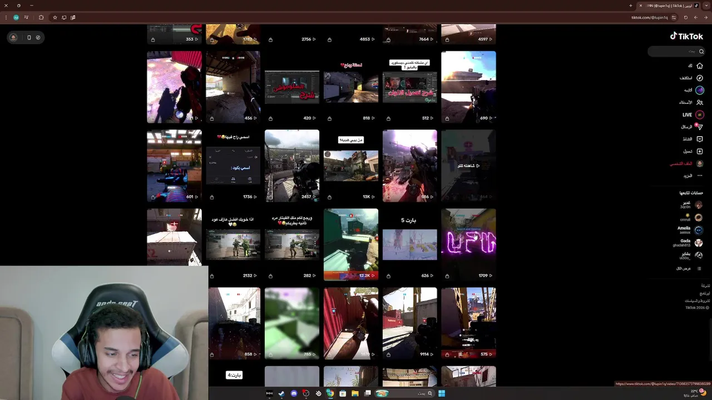The image size is (712, 400).
Task: Open the video with 420 views
Action: [x=292, y=87]
